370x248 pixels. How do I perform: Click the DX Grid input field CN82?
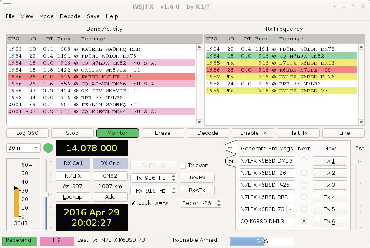click(x=110, y=176)
